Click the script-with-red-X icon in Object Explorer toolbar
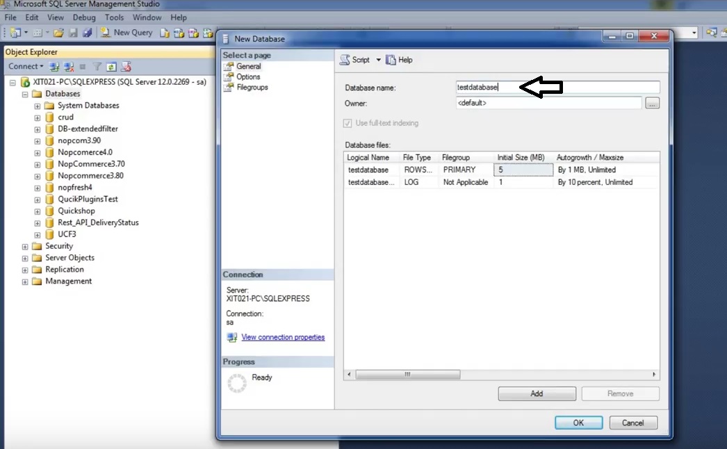The height and width of the screenshot is (449, 727). pyautogui.click(x=126, y=67)
